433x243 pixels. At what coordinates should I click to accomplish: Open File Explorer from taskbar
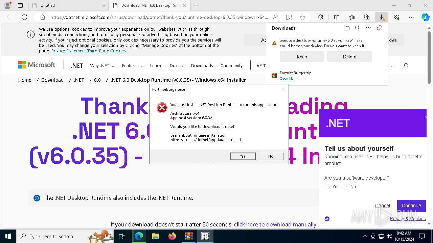pyautogui.click(x=155, y=236)
